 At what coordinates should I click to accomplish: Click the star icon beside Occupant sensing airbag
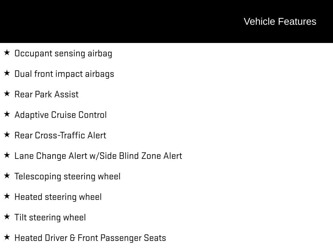tap(7, 52)
